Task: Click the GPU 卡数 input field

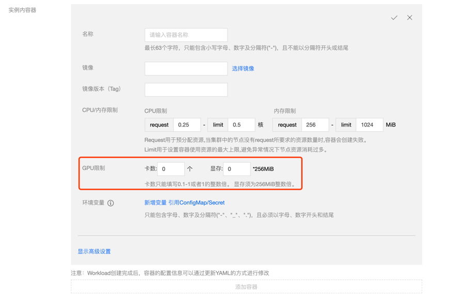Action: 171,169
